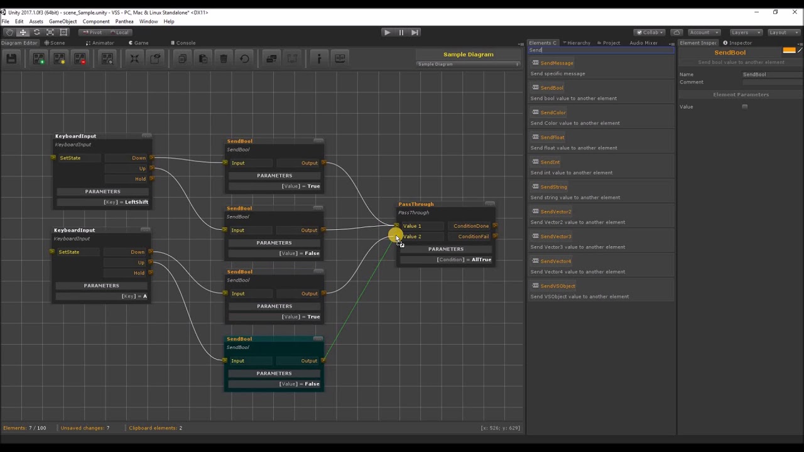Click the Step frame button
The image size is (804, 452).
[x=415, y=32]
